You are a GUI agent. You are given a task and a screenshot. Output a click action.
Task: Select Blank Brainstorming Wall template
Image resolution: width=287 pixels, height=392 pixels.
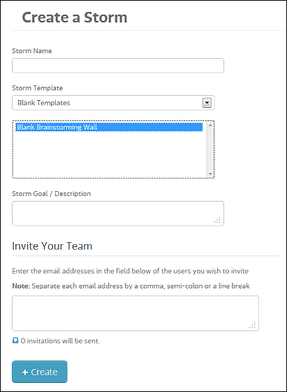109,127
